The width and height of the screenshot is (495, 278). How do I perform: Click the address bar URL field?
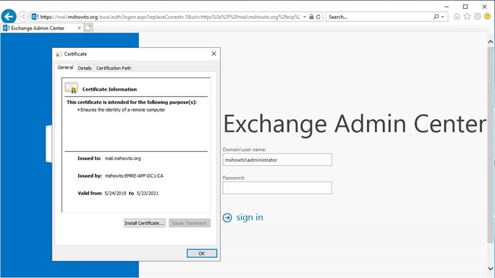point(170,16)
